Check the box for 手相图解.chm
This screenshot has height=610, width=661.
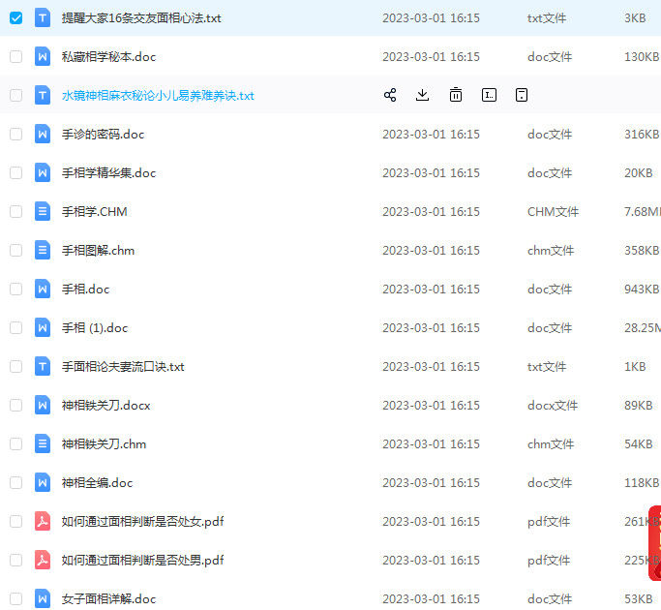(15, 250)
